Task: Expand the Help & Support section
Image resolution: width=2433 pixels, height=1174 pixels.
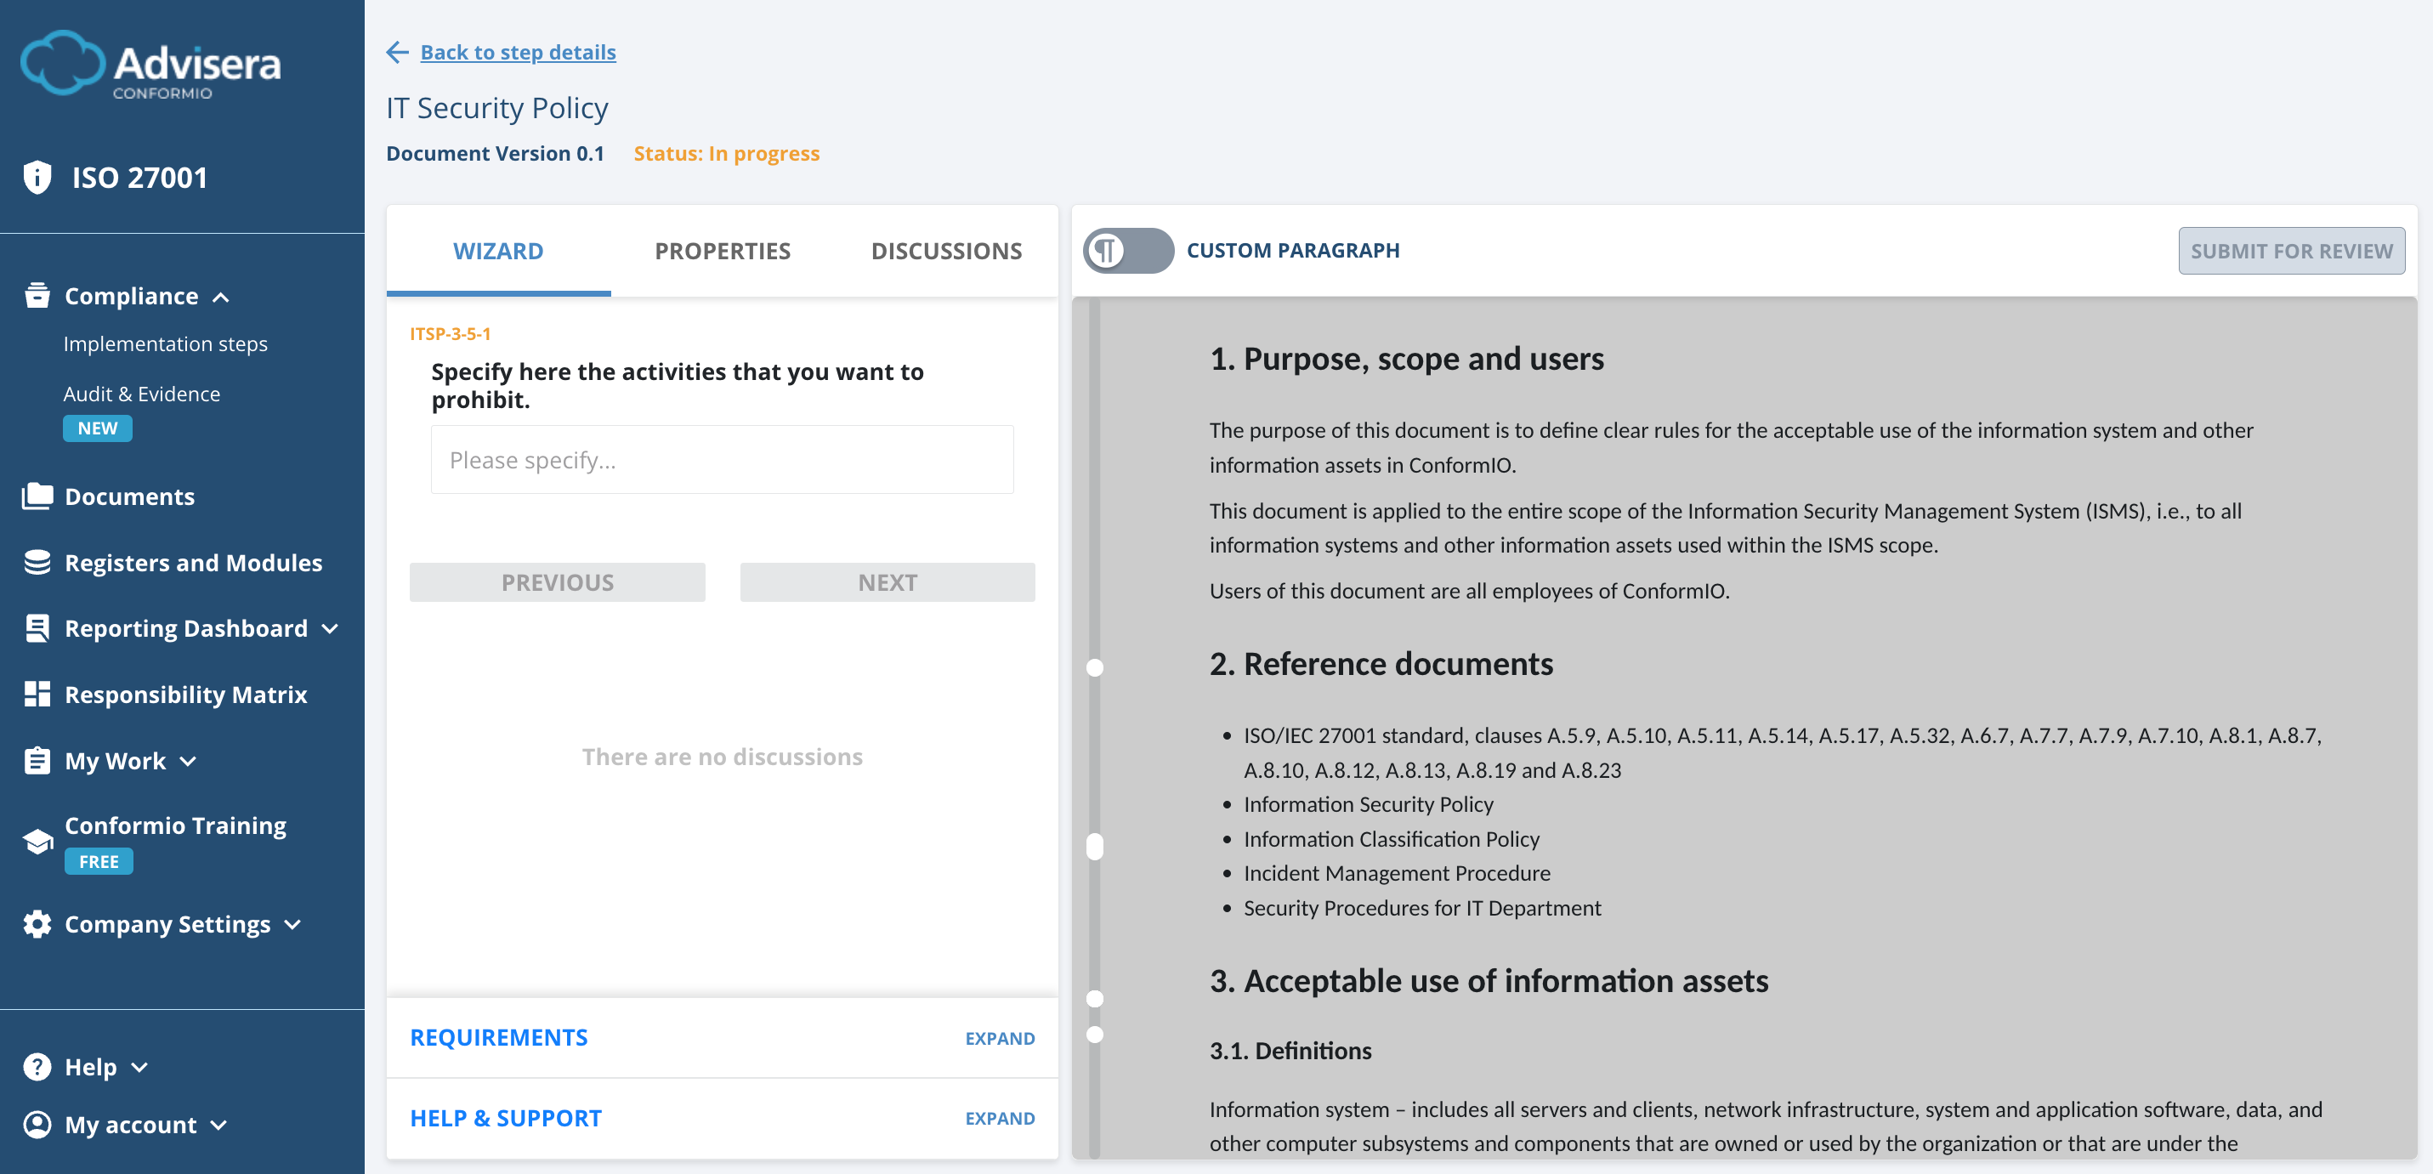Action: [999, 1117]
